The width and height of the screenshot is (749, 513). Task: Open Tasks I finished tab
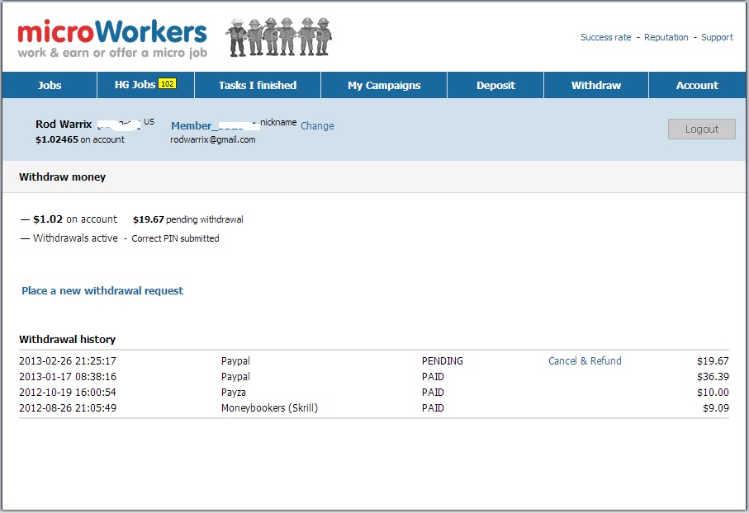258,85
